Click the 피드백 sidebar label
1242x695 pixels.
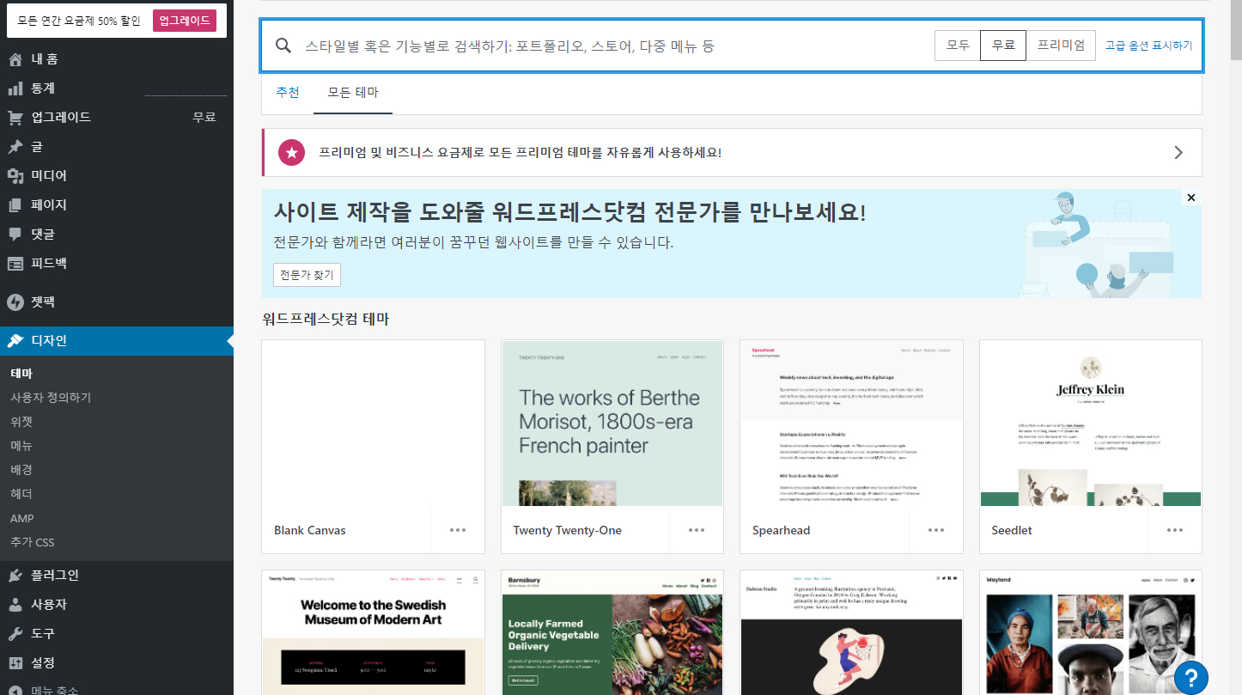coord(49,264)
